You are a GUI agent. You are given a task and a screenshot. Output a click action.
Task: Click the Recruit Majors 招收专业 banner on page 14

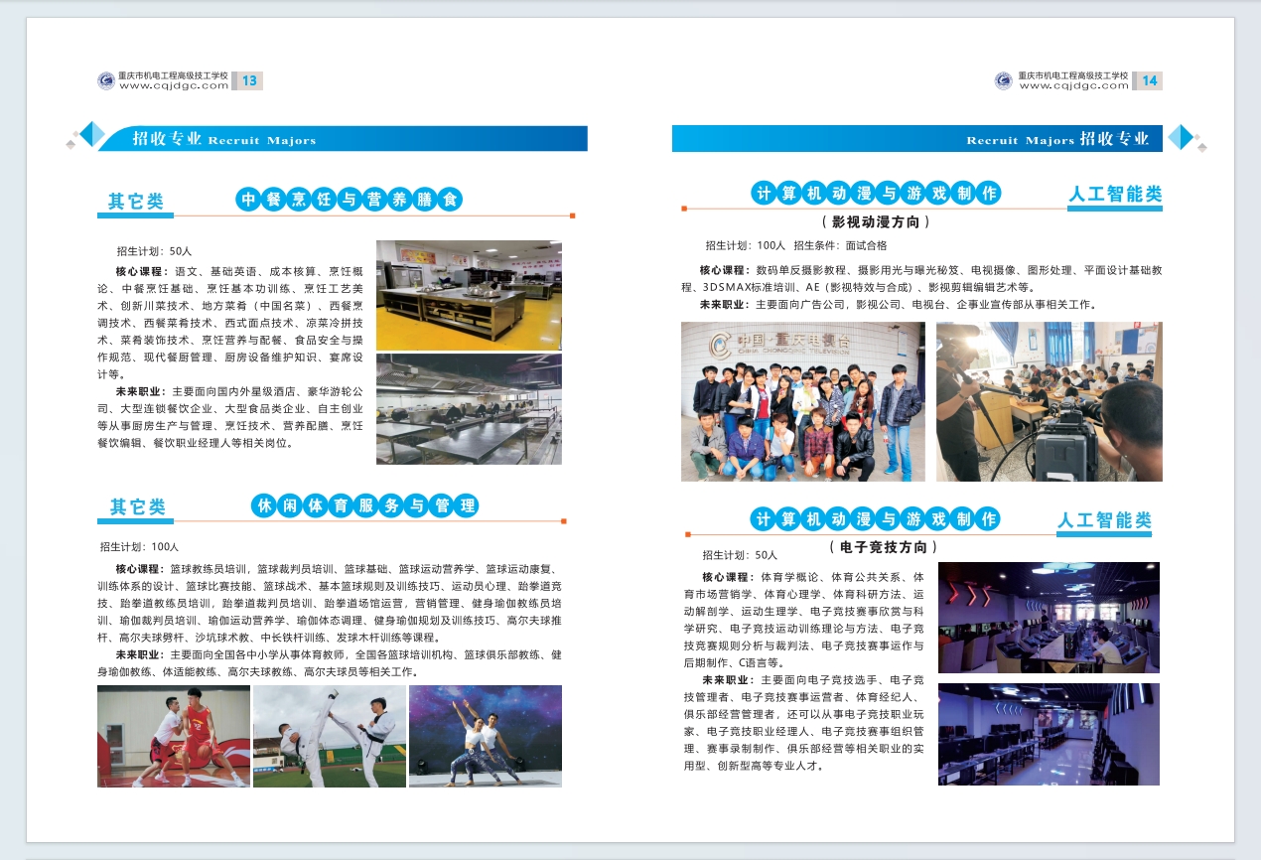(916, 138)
